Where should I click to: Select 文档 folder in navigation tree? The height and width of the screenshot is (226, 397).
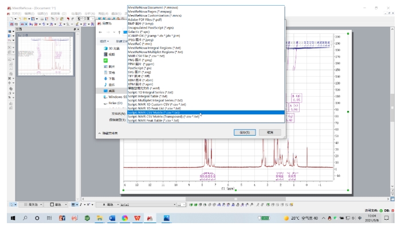(x=109, y=73)
